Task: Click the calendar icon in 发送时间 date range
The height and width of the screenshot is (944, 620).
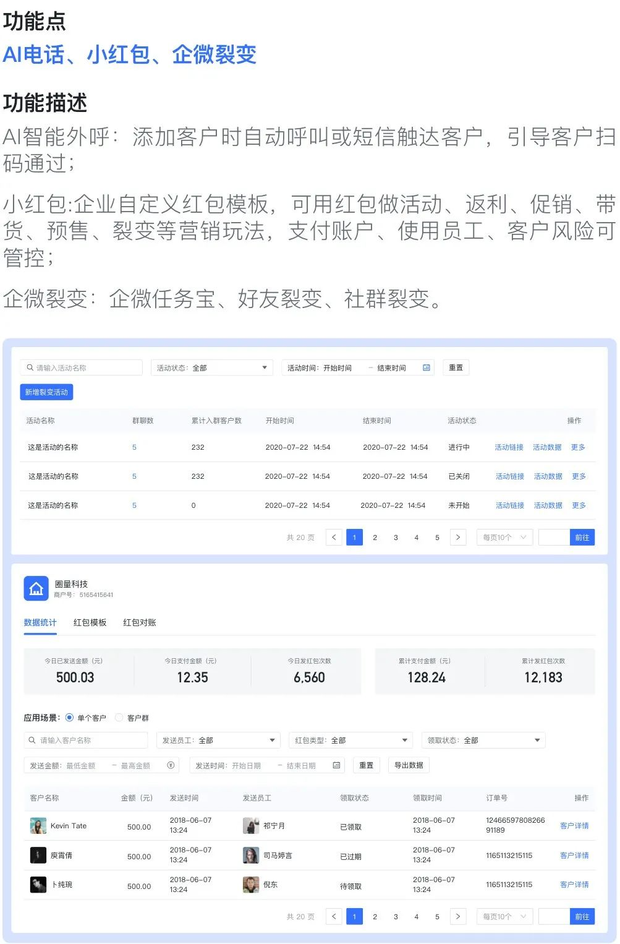Action: click(336, 766)
